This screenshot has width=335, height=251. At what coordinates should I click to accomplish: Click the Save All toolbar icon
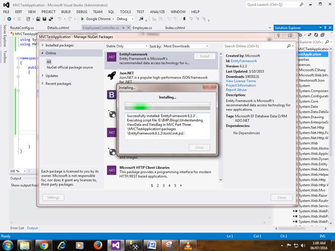(51, 19)
